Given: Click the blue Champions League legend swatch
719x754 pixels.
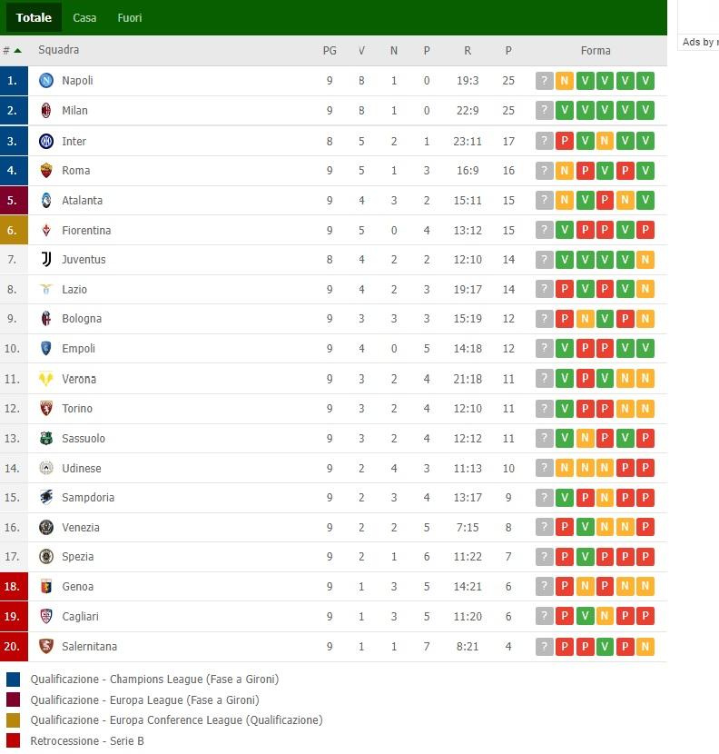Looking at the screenshot, I should 13,680.
